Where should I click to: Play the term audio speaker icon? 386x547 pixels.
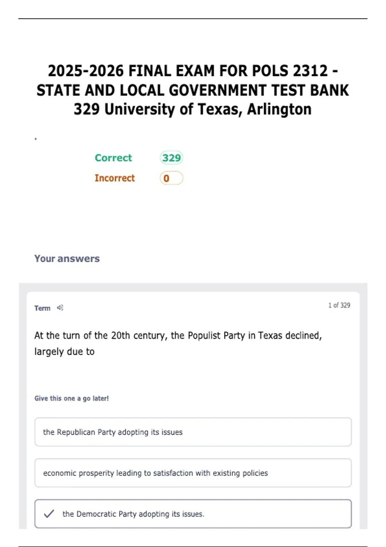pos(60,308)
